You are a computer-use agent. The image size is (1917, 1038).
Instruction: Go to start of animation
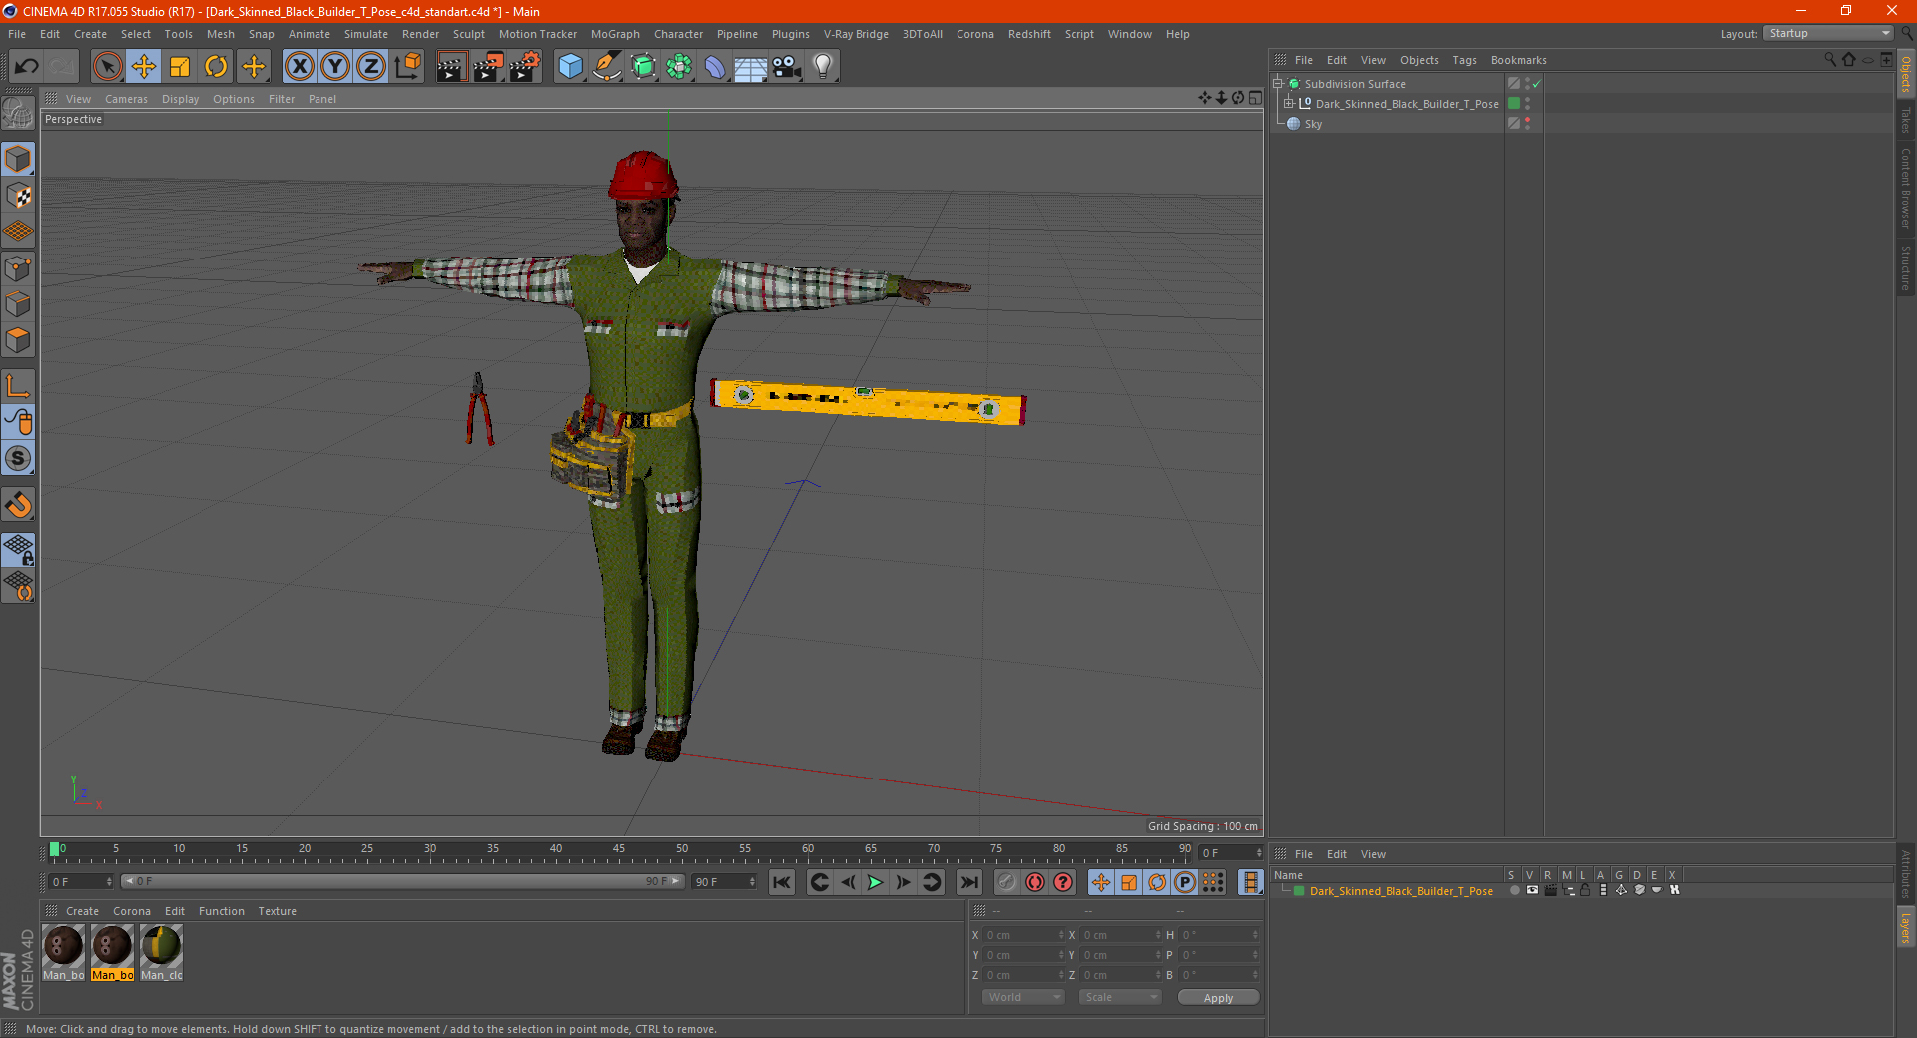click(782, 882)
